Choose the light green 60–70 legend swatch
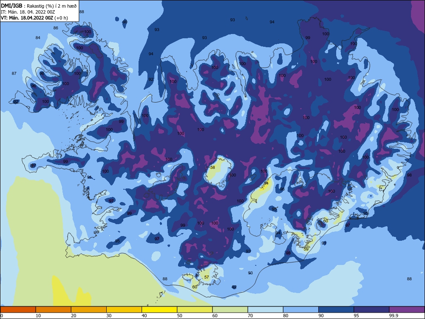Viewport: 425px width, 319px height. 230,310
